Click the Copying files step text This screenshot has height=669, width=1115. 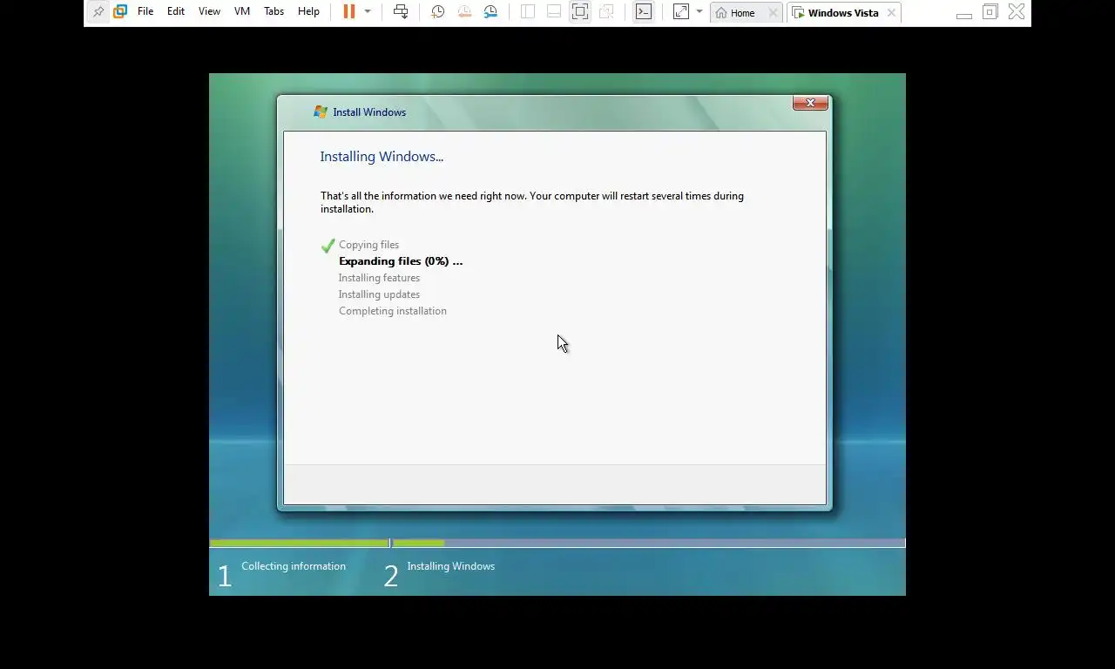(368, 245)
